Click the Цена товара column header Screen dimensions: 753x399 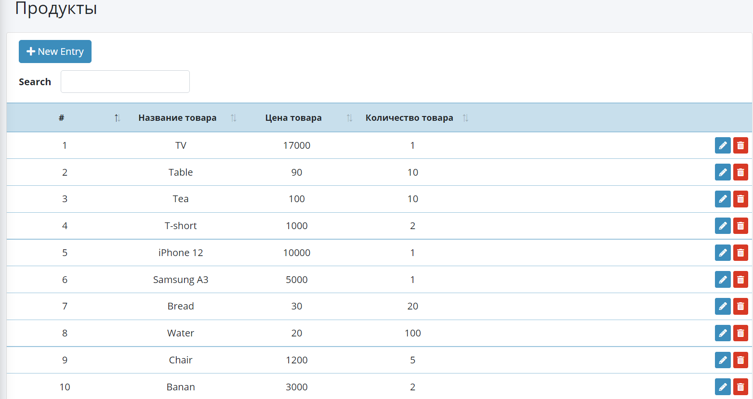click(293, 118)
